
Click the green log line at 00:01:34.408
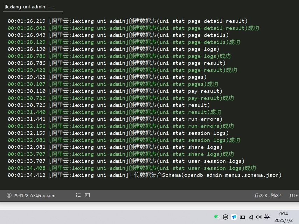pyautogui.click(x=132, y=168)
